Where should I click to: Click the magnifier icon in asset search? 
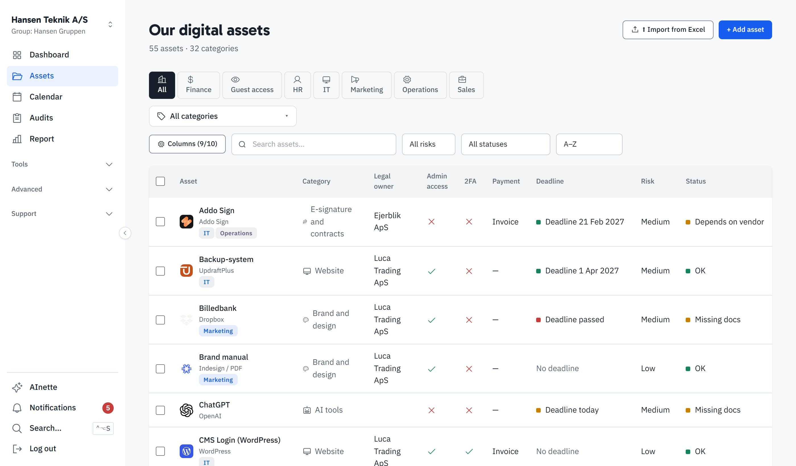(242, 144)
